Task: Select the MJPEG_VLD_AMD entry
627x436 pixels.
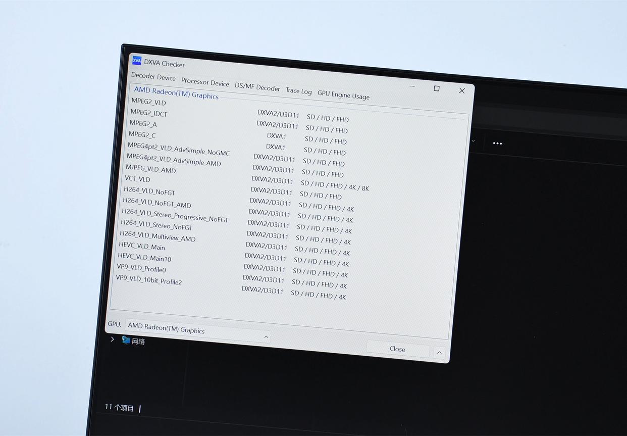Action: pos(150,169)
